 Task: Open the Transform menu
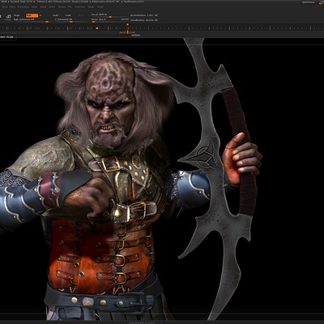[79, 6]
